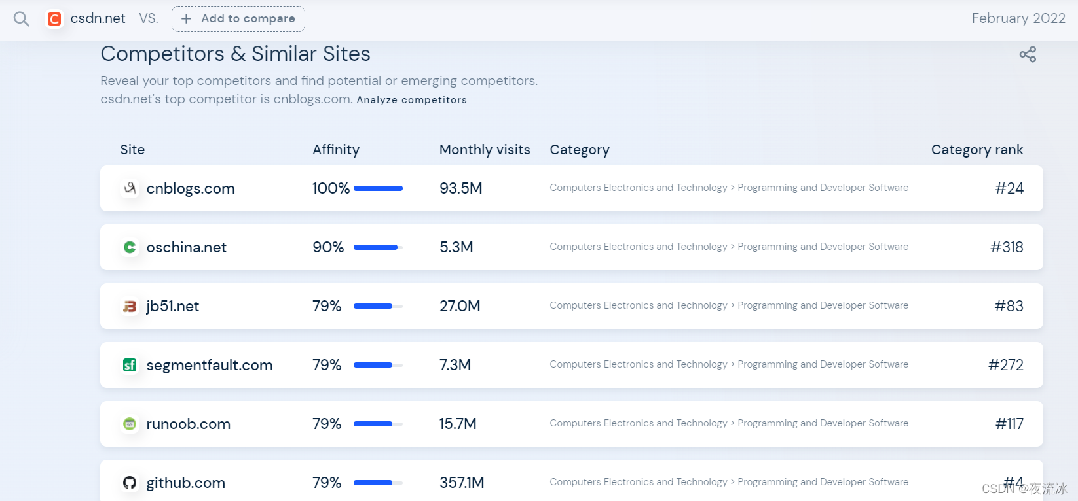Open the cnblogs.com site link
1078x501 pixels.
191,188
